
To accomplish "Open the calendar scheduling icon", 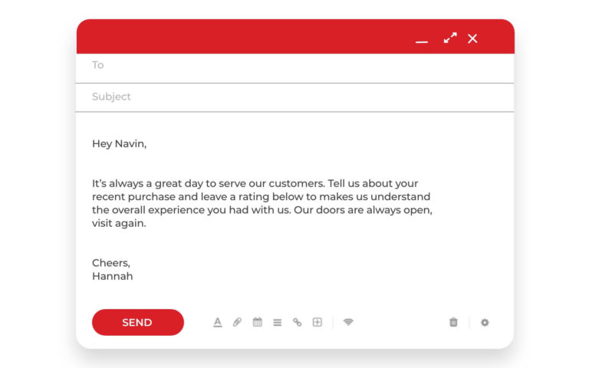I will (258, 322).
